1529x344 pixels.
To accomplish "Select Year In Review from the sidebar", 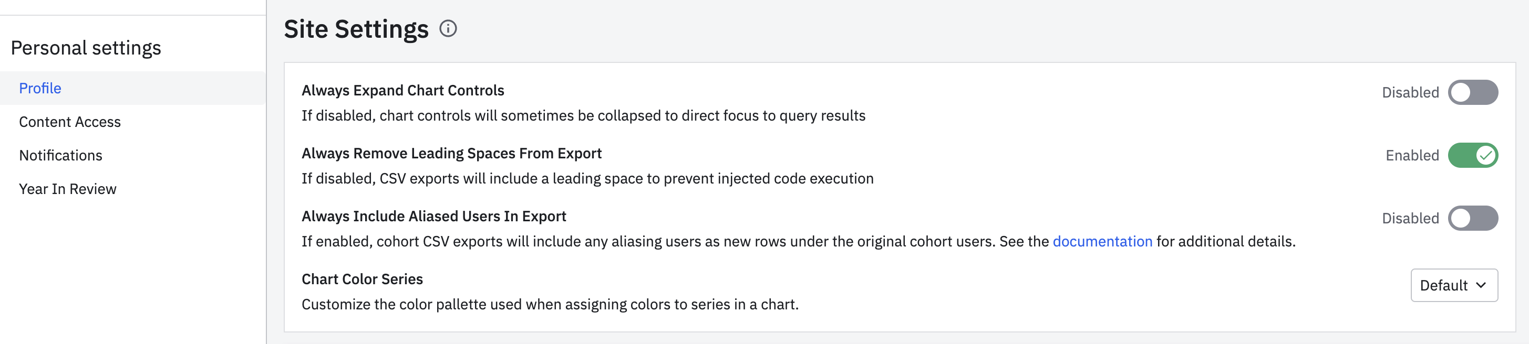I will point(68,188).
